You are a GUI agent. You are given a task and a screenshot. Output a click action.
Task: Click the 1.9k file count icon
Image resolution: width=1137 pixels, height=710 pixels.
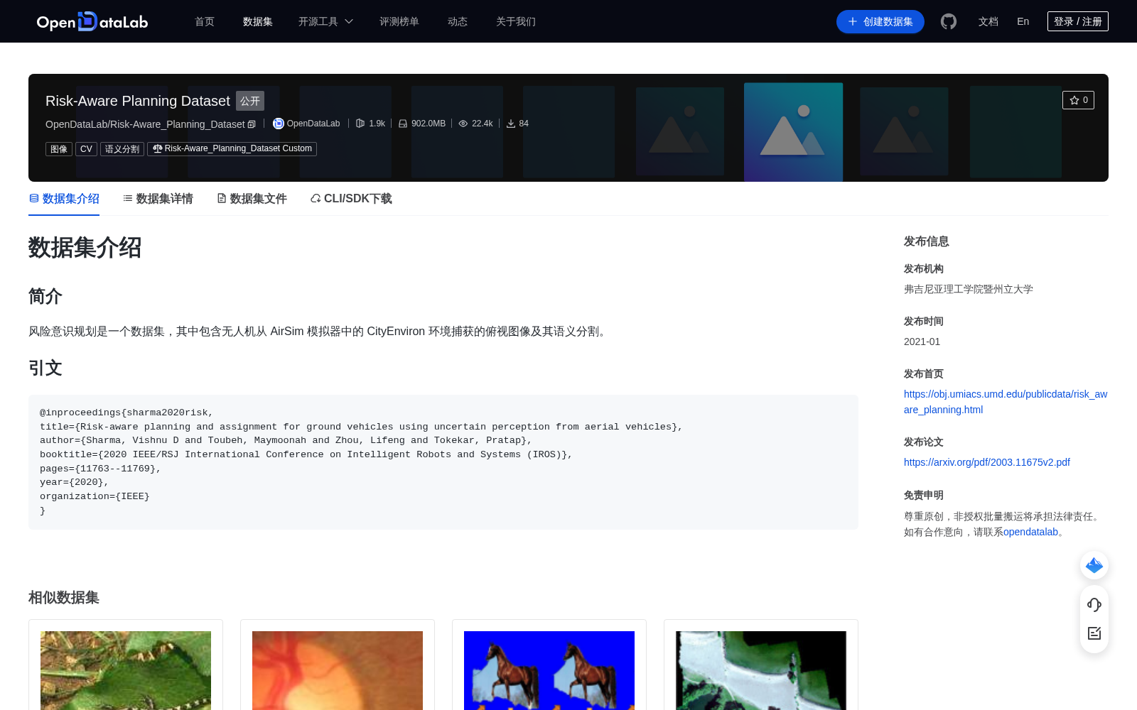pos(360,124)
